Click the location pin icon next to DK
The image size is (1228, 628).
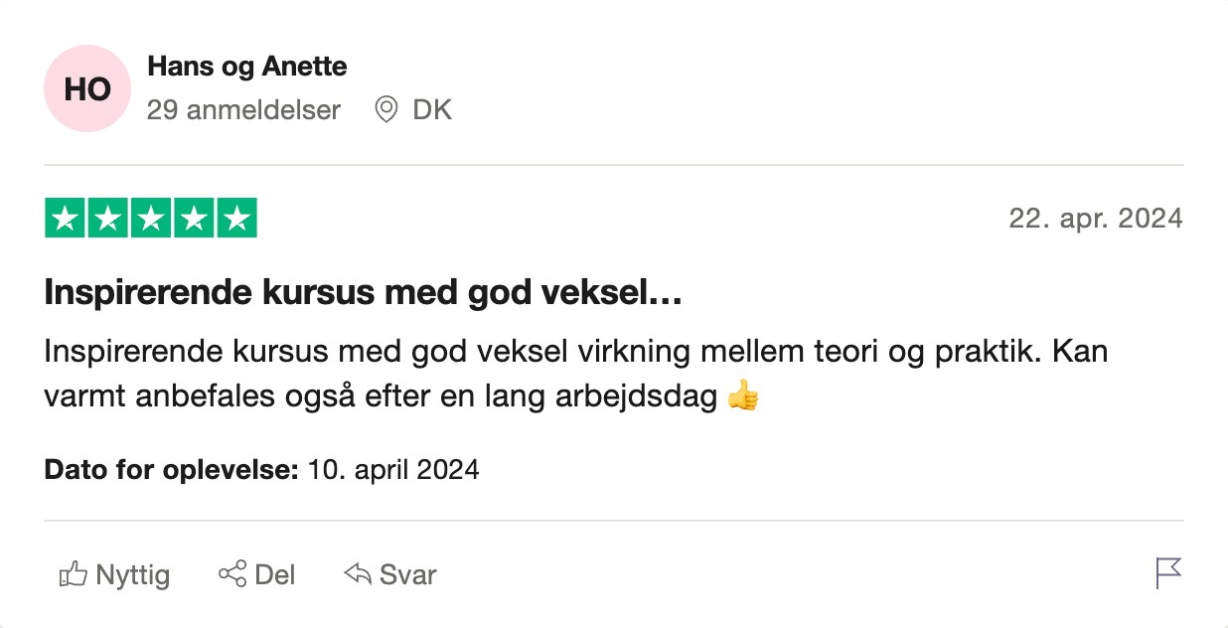[x=386, y=110]
